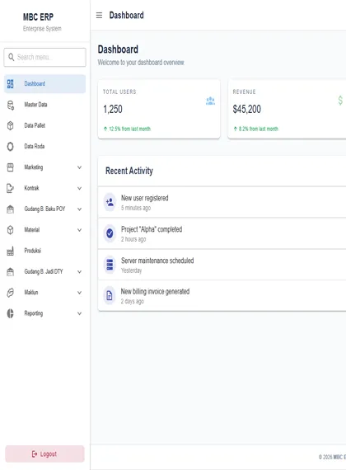Click the search magnifier icon
The height and width of the screenshot is (470, 346).
click(x=11, y=57)
